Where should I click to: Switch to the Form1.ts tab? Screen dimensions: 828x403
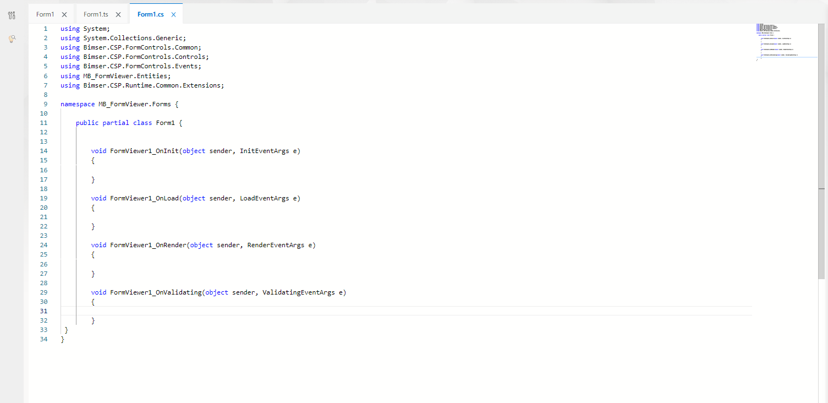pos(96,14)
